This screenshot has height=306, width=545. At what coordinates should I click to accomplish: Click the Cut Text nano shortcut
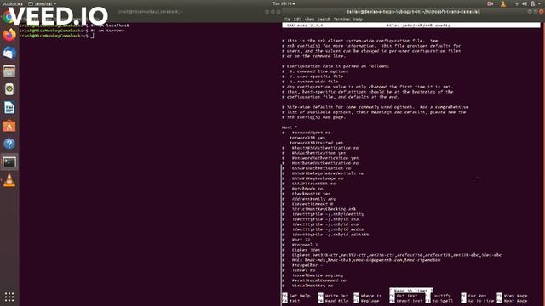pyautogui.click(x=404, y=296)
